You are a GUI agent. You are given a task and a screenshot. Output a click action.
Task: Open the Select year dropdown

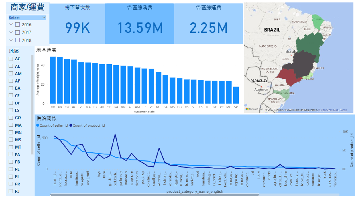coord(27,18)
